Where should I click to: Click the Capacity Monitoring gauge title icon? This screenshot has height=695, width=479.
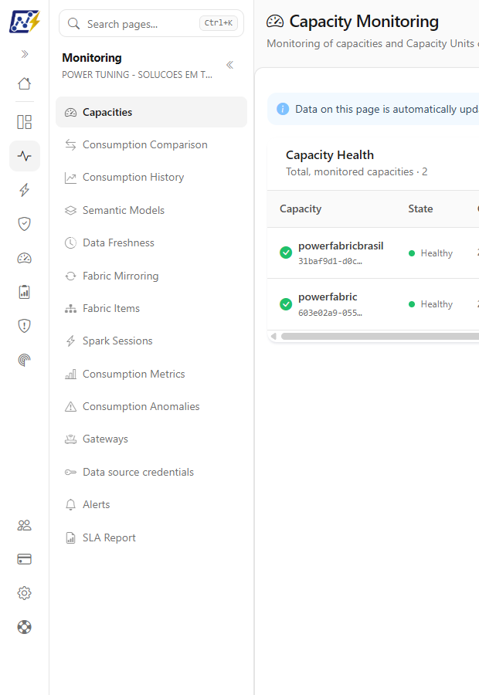click(x=275, y=21)
